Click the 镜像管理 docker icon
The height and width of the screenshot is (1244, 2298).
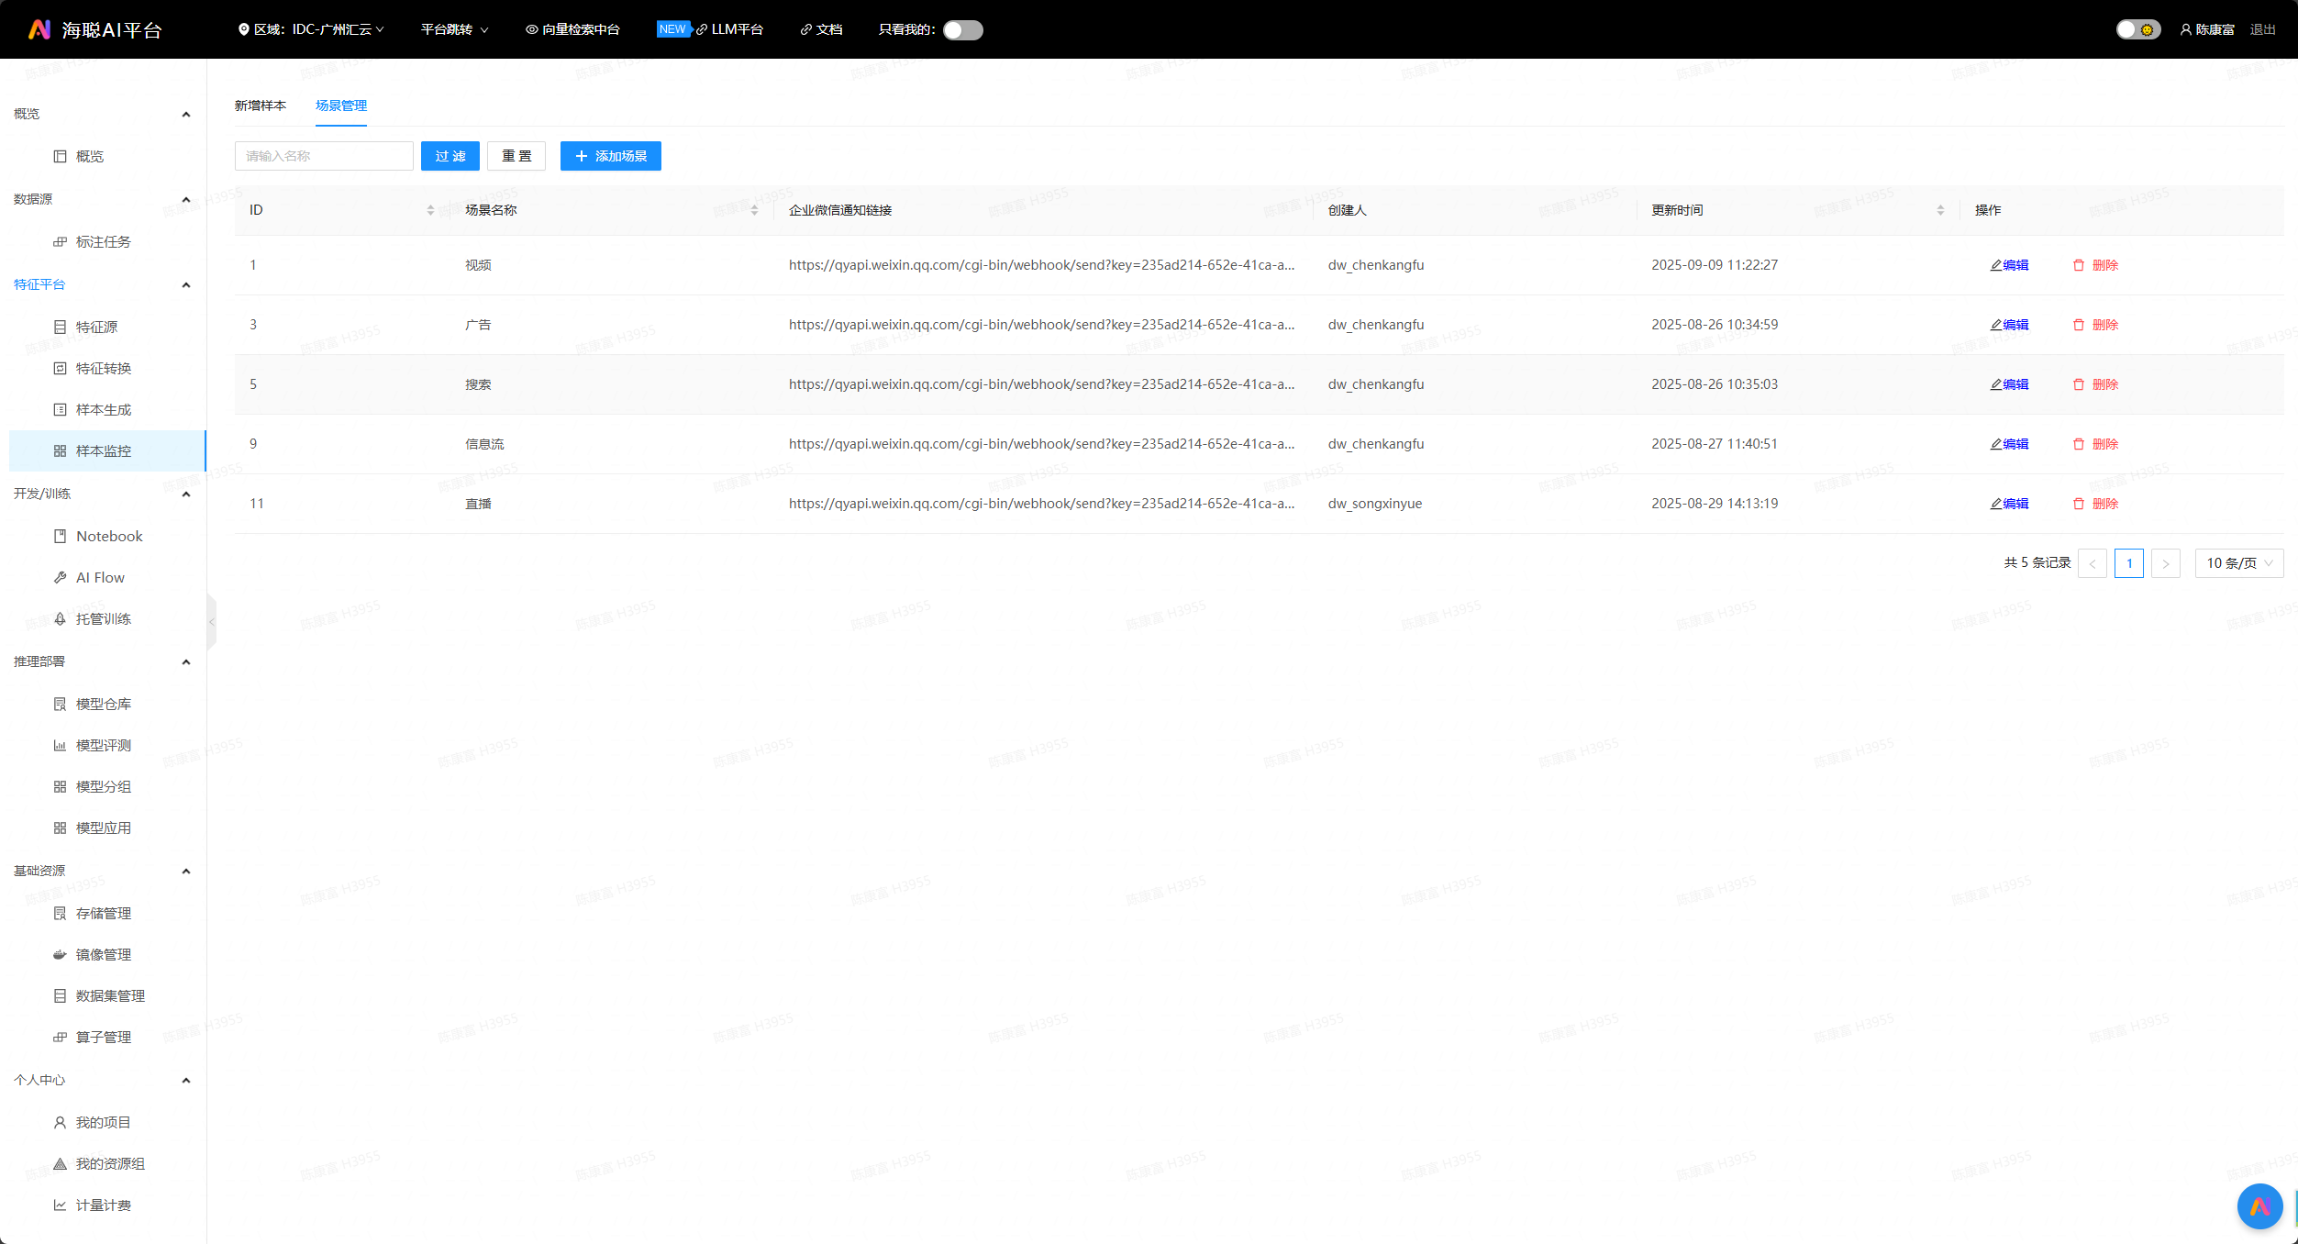point(60,954)
